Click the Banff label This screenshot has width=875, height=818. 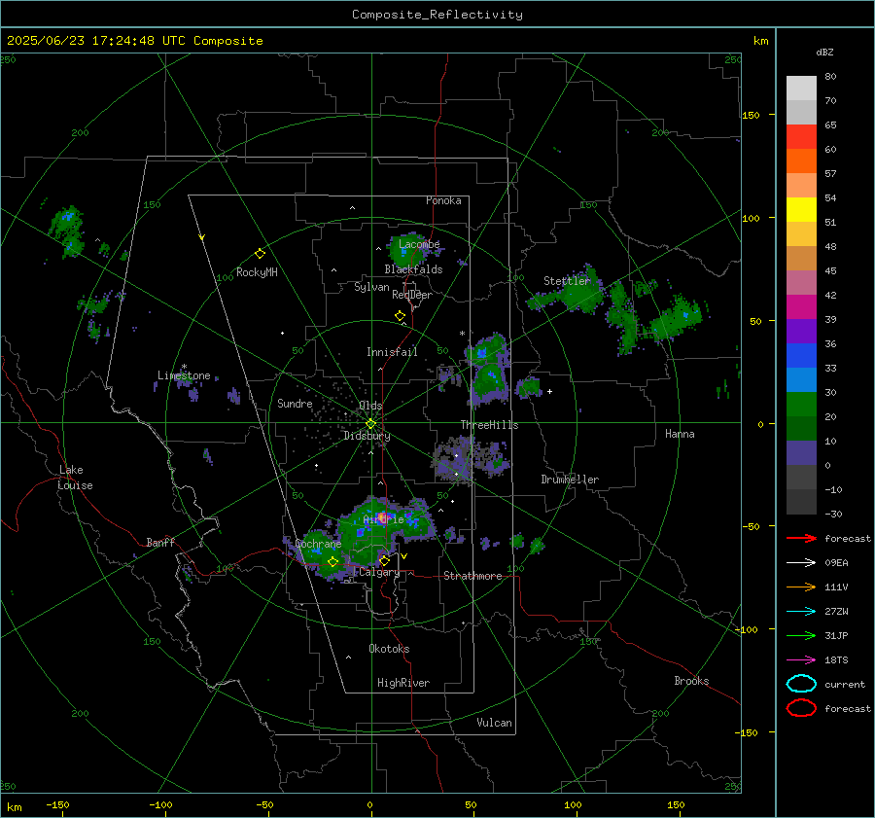pyautogui.click(x=160, y=542)
